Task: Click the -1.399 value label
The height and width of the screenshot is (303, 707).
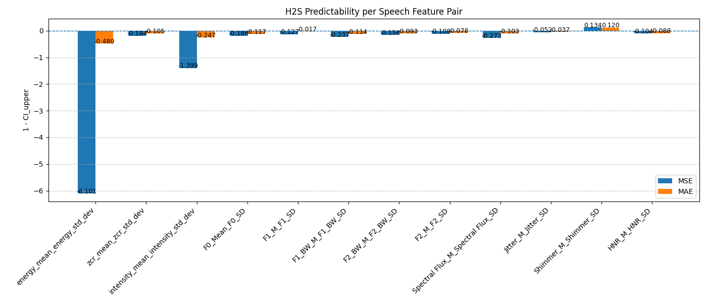Action: (188, 66)
